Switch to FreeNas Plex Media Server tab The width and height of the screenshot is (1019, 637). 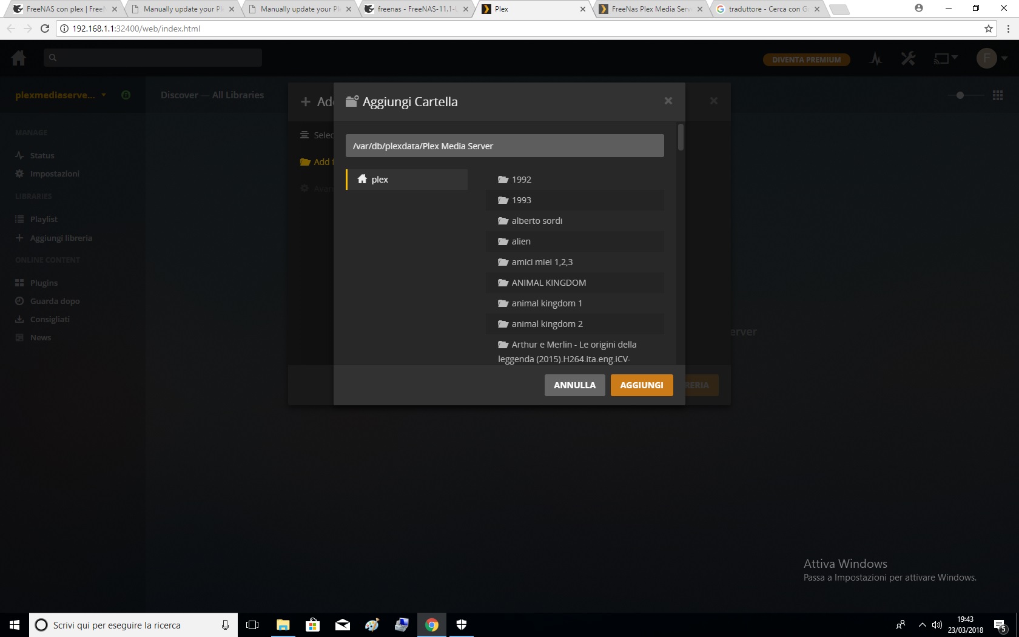click(x=650, y=9)
